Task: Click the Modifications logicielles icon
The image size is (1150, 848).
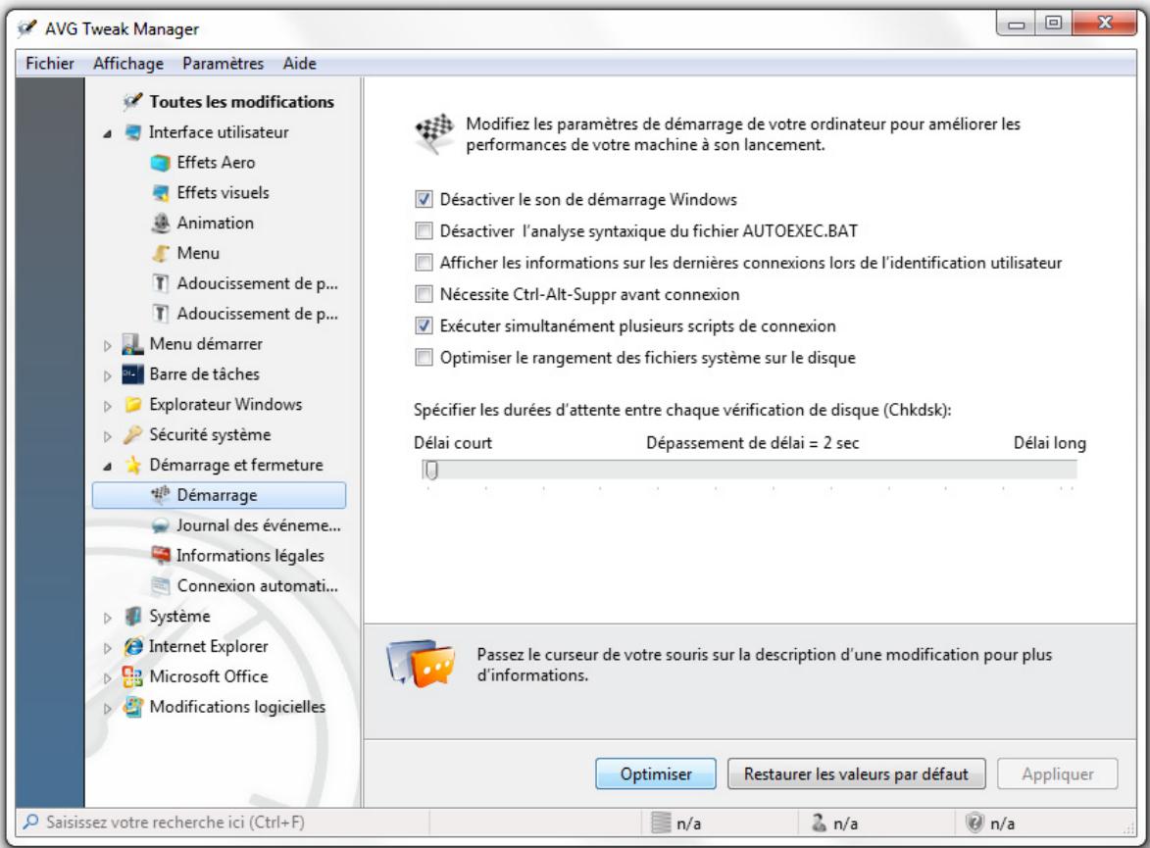Action: click(132, 707)
